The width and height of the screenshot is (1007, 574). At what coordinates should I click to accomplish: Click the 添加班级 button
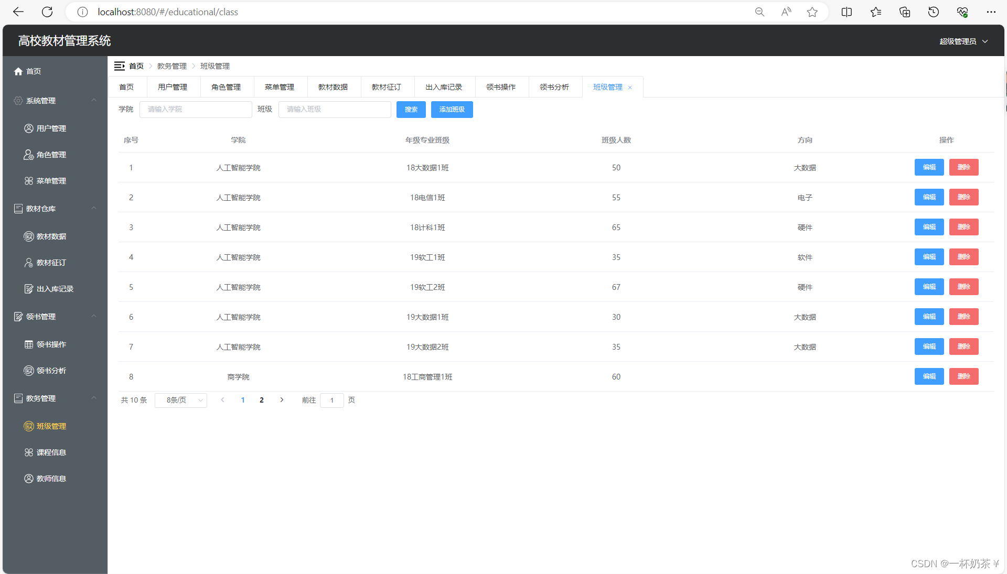452,110
